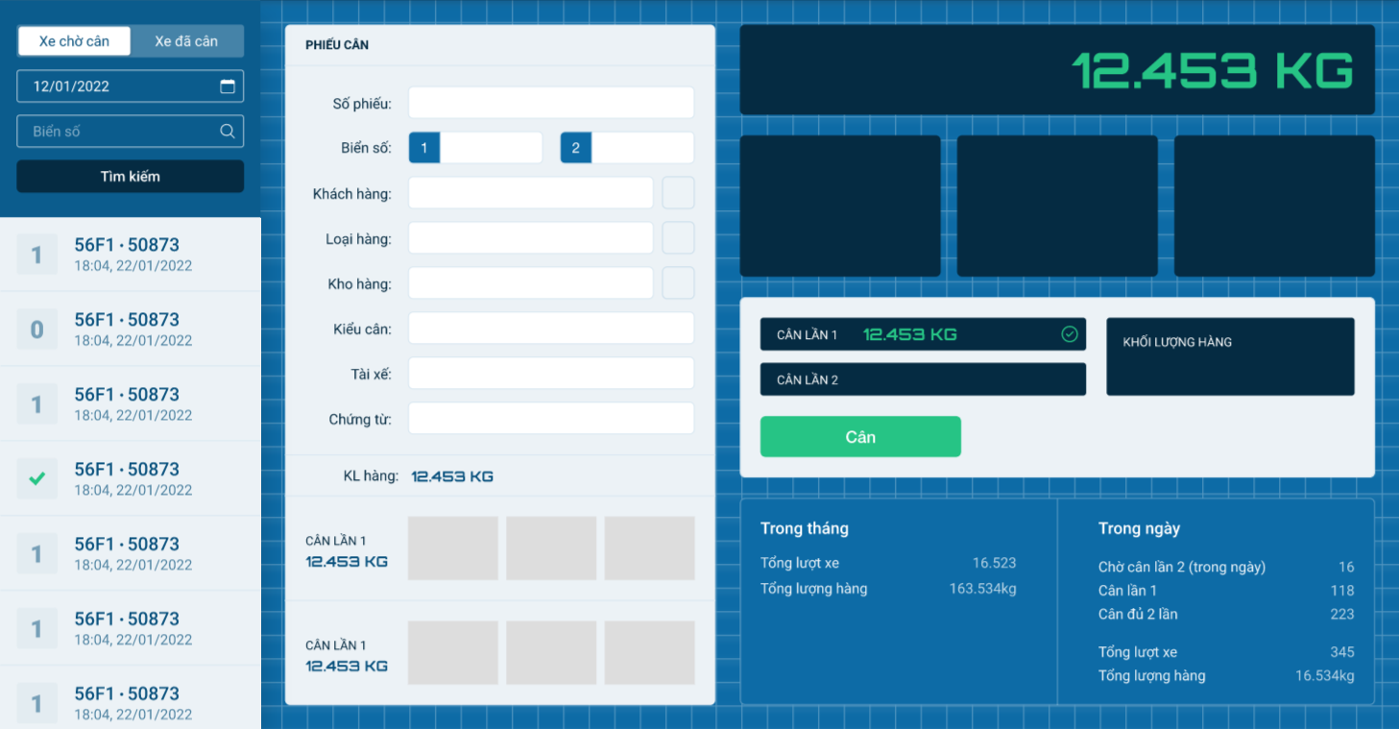
Task: Click the Trong ngày heading
Action: [1139, 528]
